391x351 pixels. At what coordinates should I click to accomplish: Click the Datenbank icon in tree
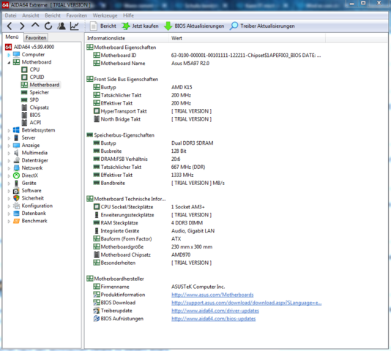click(x=16, y=214)
